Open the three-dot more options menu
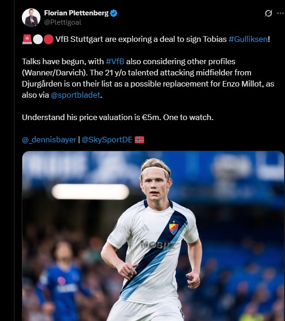The width and height of the screenshot is (285, 321). click(281, 13)
